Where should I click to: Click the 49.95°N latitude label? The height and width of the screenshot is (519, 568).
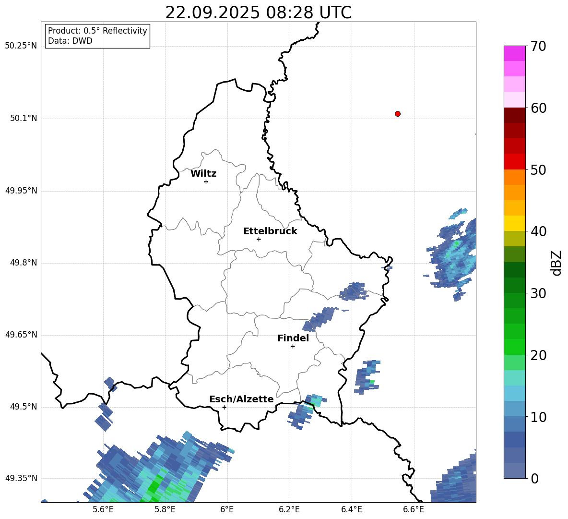(21, 191)
